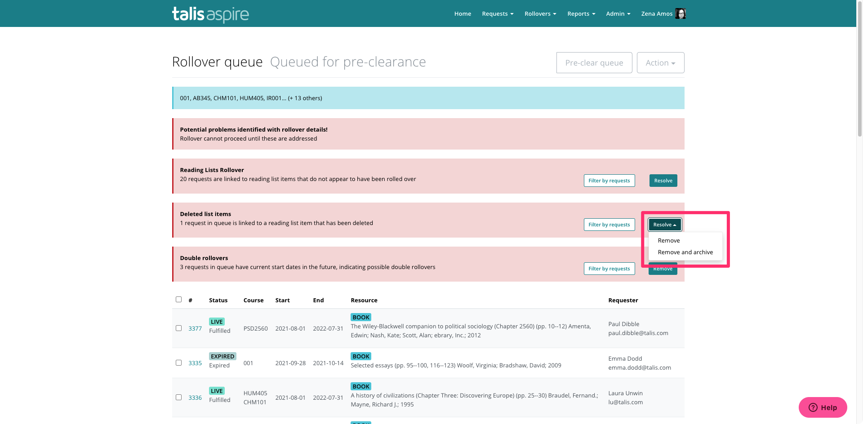Tick checkbox for request 3335
Viewport: 863px width, 424px height.
coord(178,363)
